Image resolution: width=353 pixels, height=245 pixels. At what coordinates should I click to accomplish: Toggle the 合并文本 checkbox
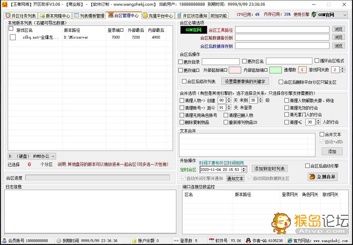click(x=322, y=134)
